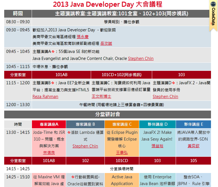Click the 主題演講教室 header cell

[122, 14]
